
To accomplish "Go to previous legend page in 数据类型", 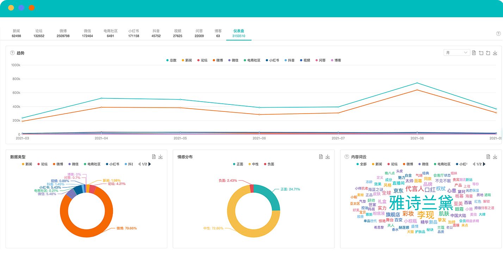I will pyautogui.click(x=139, y=164).
